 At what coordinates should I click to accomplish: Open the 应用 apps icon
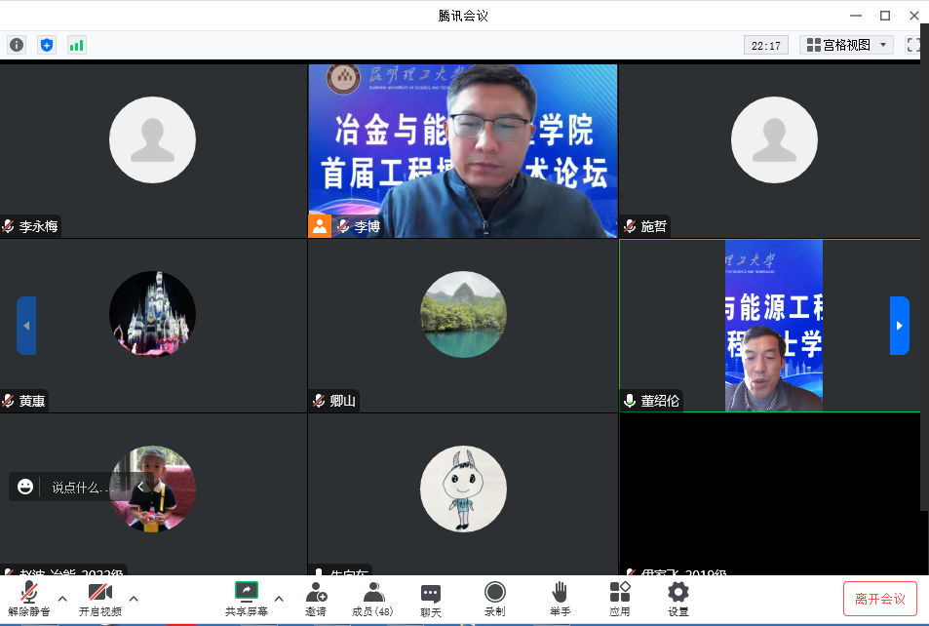[620, 598]
